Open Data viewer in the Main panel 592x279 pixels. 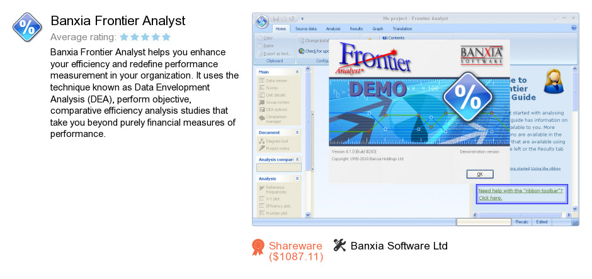(x=273, y=80)
